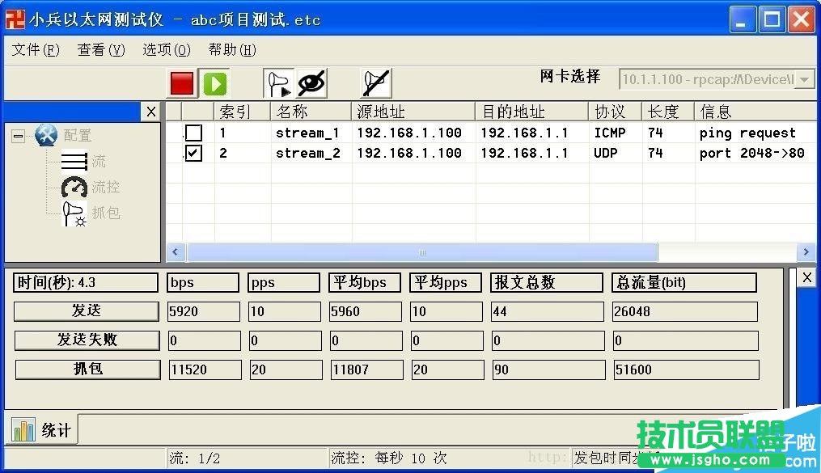Click the stop capture crossed-funnel icon

[376, 82]
